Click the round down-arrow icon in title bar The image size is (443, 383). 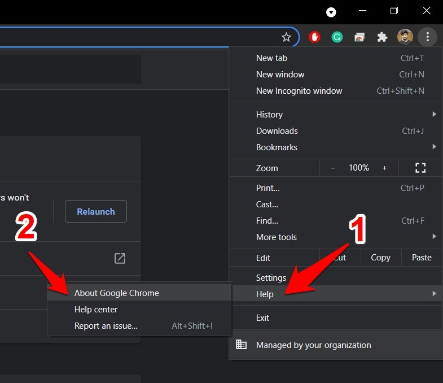[x=331, y=12]
